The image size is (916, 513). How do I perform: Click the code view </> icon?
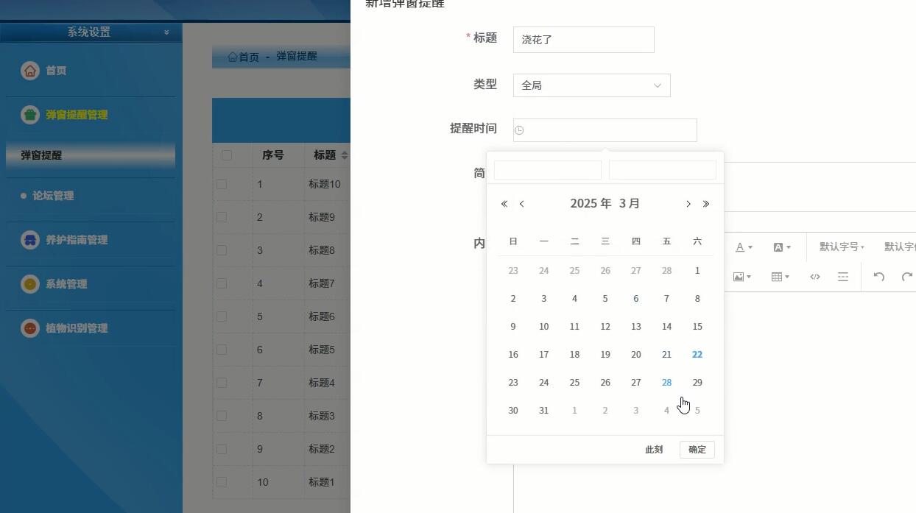pyautogui.click(x=815, y=277)
